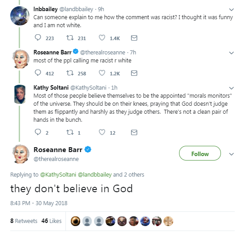Open options chevron on Kathy Soltani's tweet
The image size is (249, 235).
(231, 88)
